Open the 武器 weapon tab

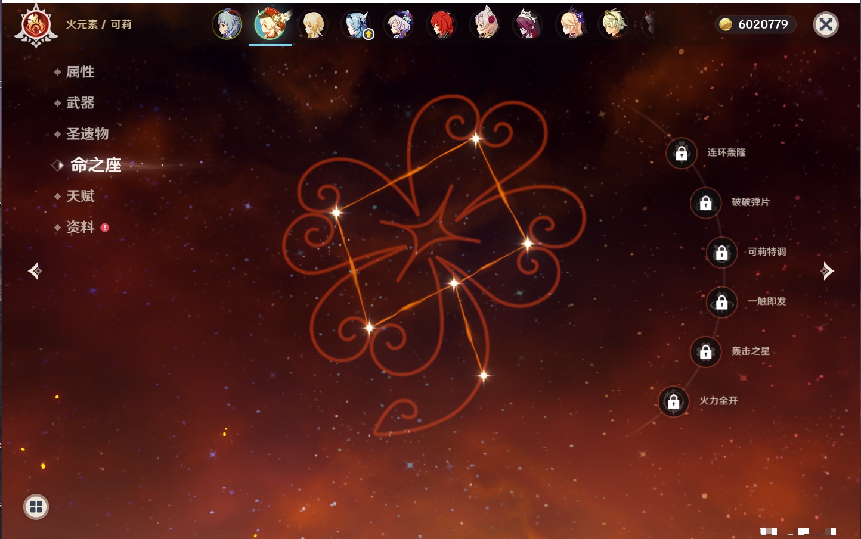point(80,103)
